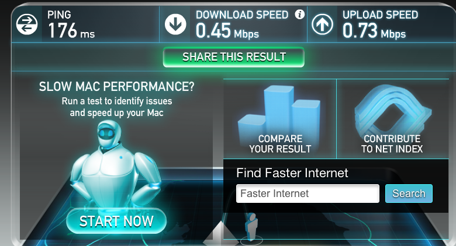Open the CONTRIBUTE TO NET INDEX label

(392, 144)
